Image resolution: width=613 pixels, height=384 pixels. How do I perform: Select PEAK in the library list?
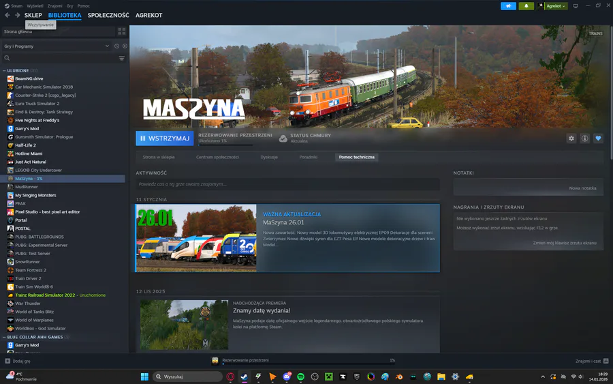click(20, 203)
